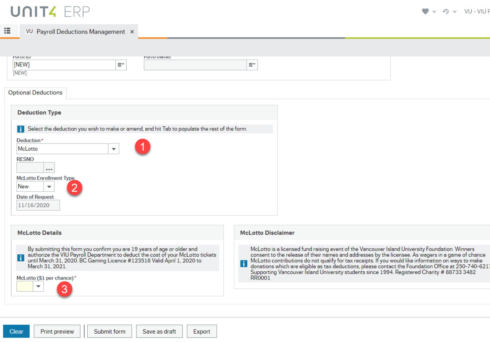Click Save as draft
The width and height of the screenshot is (490, 342).
pyautogui.click(x=159, y=331)
